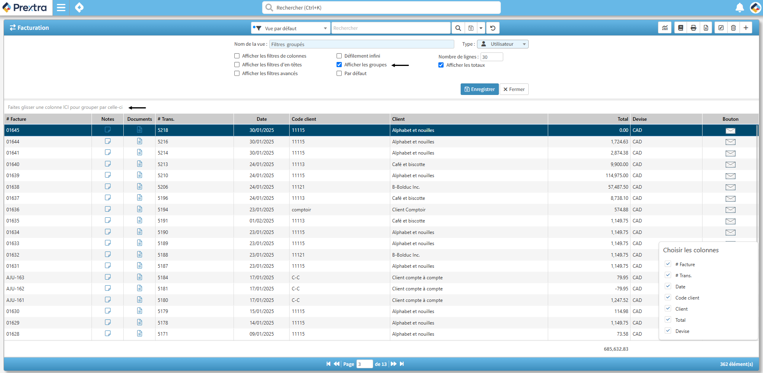Uncheck Code client in column chooser

[x=668, y=297]
